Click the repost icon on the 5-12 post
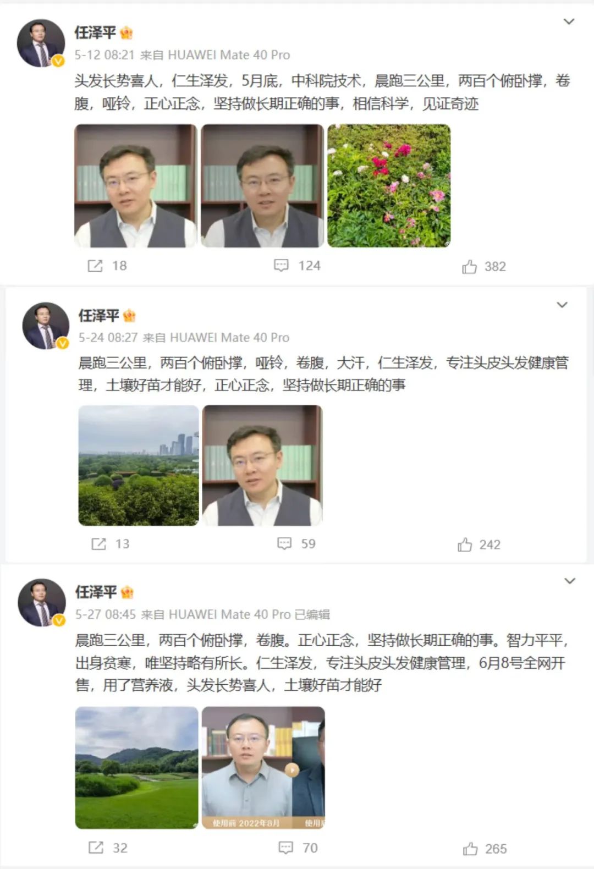The image size is (594, 869). (95, 266)
